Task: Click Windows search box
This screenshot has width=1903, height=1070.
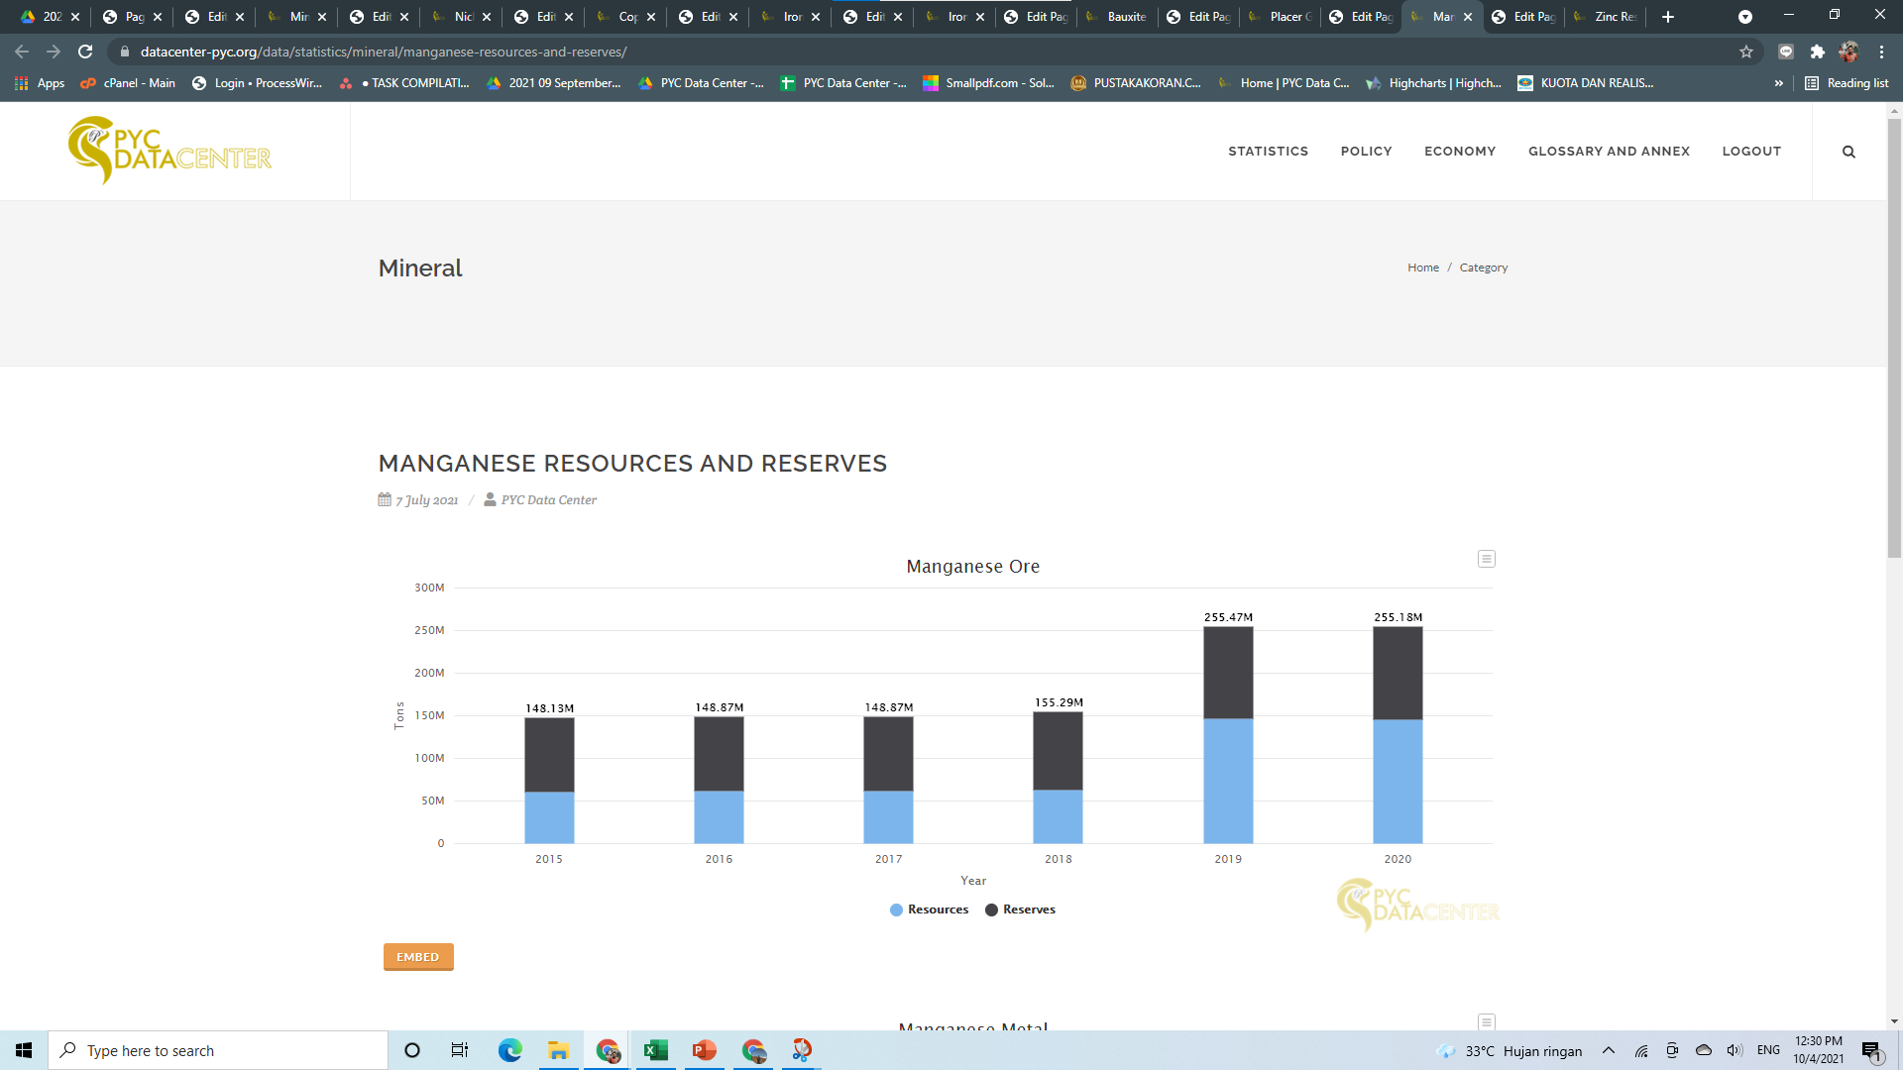Action: [x=218, y=1050]
